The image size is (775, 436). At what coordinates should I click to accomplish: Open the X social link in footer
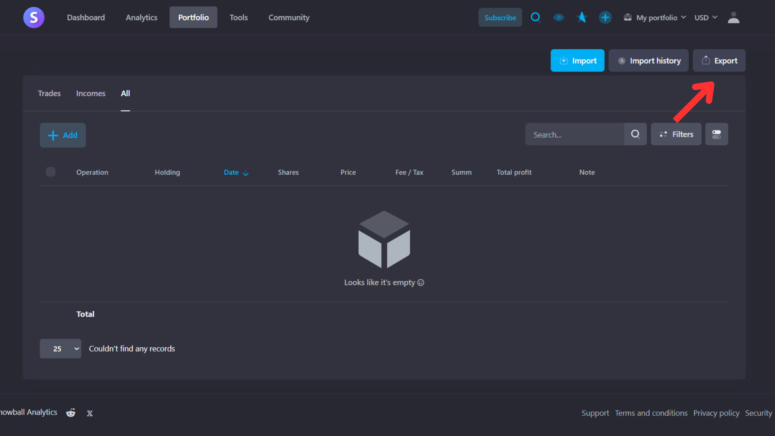click(x=90, y=413)
